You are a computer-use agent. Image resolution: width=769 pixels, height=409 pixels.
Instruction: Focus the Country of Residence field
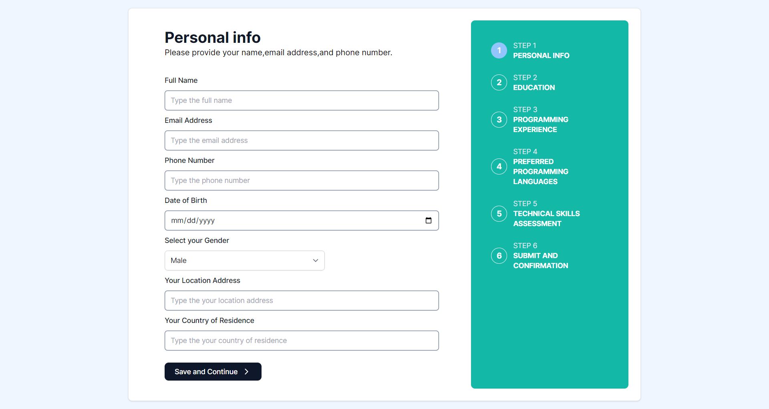(301, 341)
